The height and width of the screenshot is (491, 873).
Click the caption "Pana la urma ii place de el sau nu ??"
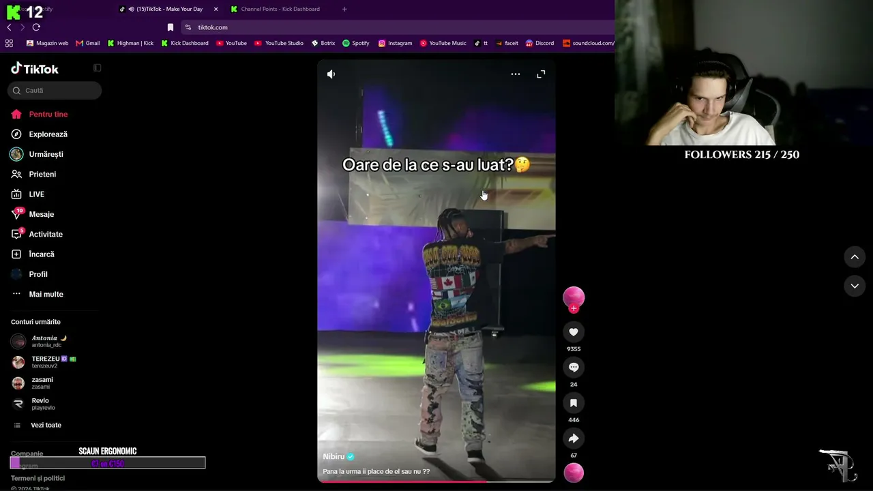(x=376, y=471)
